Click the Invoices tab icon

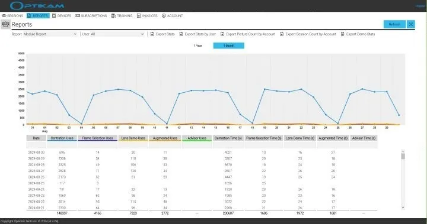(x=139, y=16)
